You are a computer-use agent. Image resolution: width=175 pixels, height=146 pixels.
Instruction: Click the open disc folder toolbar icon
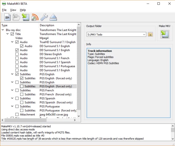click(16, 17)
